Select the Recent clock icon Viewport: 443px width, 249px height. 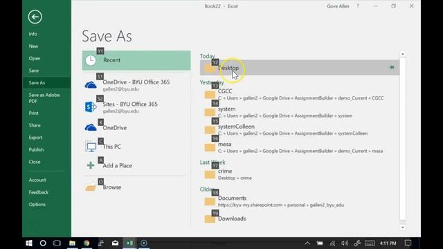click(91, 60)
